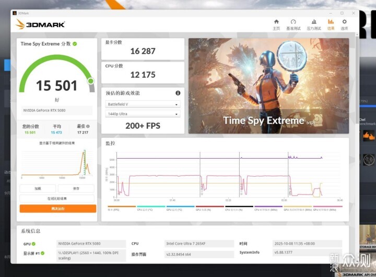This screenshot has width=376, height=277.
Task: Click the 200+ FPS estimate text
Action: coord(143,126)
